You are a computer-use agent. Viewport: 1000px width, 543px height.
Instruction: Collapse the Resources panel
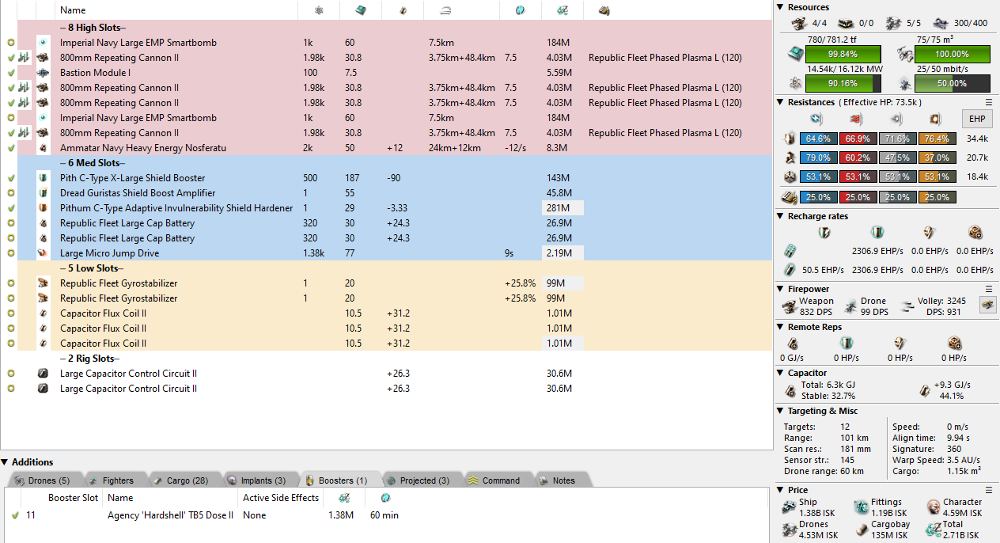pyautogui.click(x=782, y=7)
